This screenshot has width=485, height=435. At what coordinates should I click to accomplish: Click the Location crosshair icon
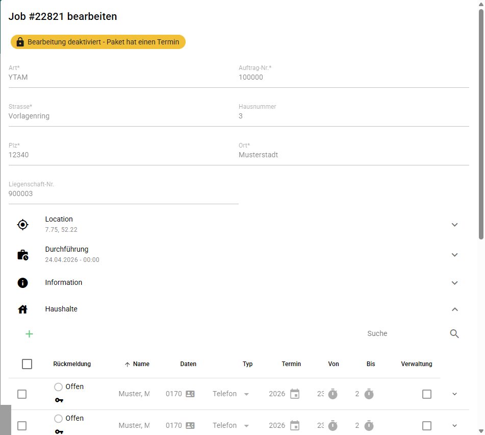pyautogui.click(x=22, y=225)
